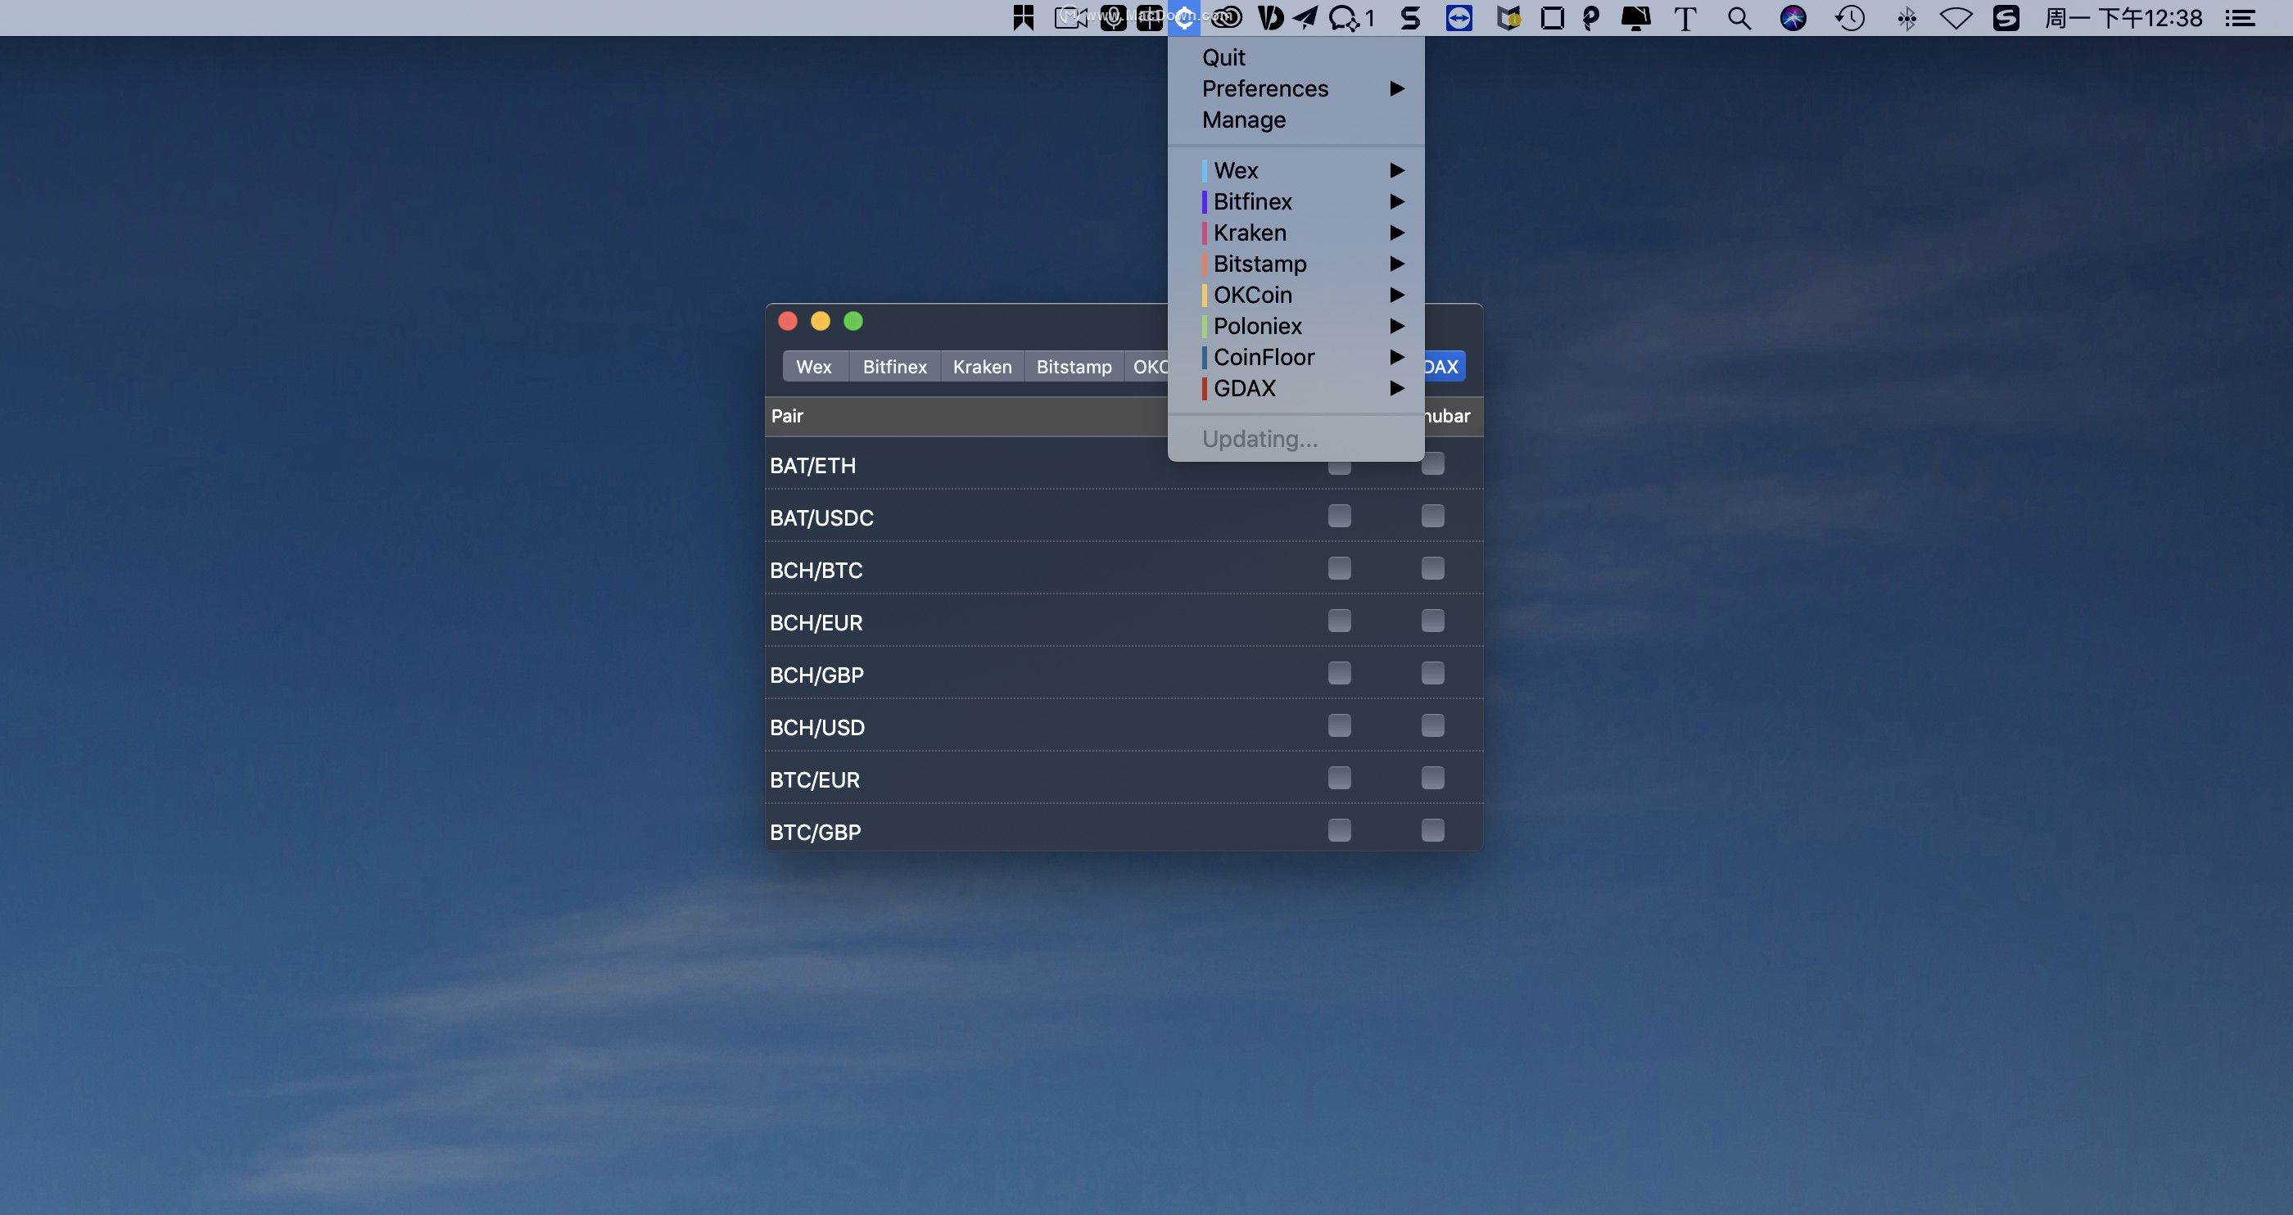Enable Menubar checkbox for BCH/BTC
This screenshot has height=1215, width=2293.
click(1432, 569)
